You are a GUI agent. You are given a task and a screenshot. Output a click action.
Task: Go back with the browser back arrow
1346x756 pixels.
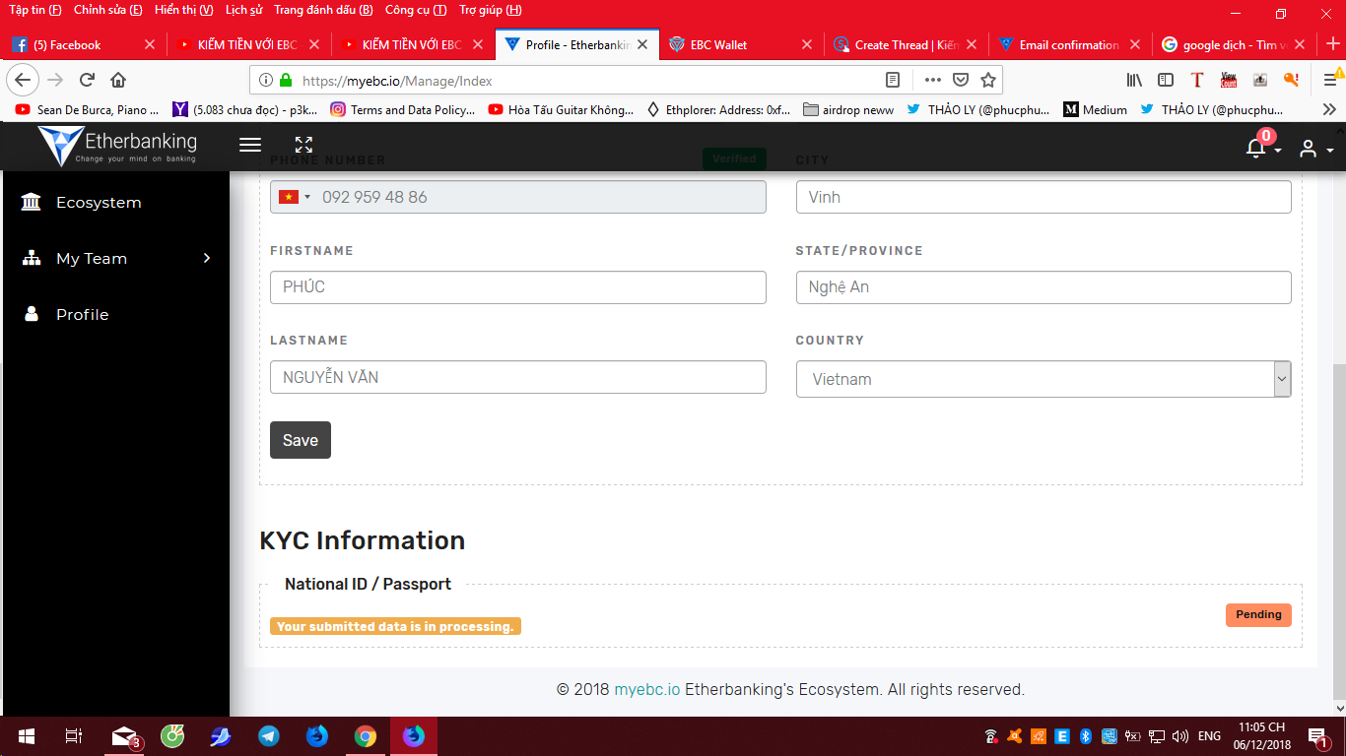[24, 80]
